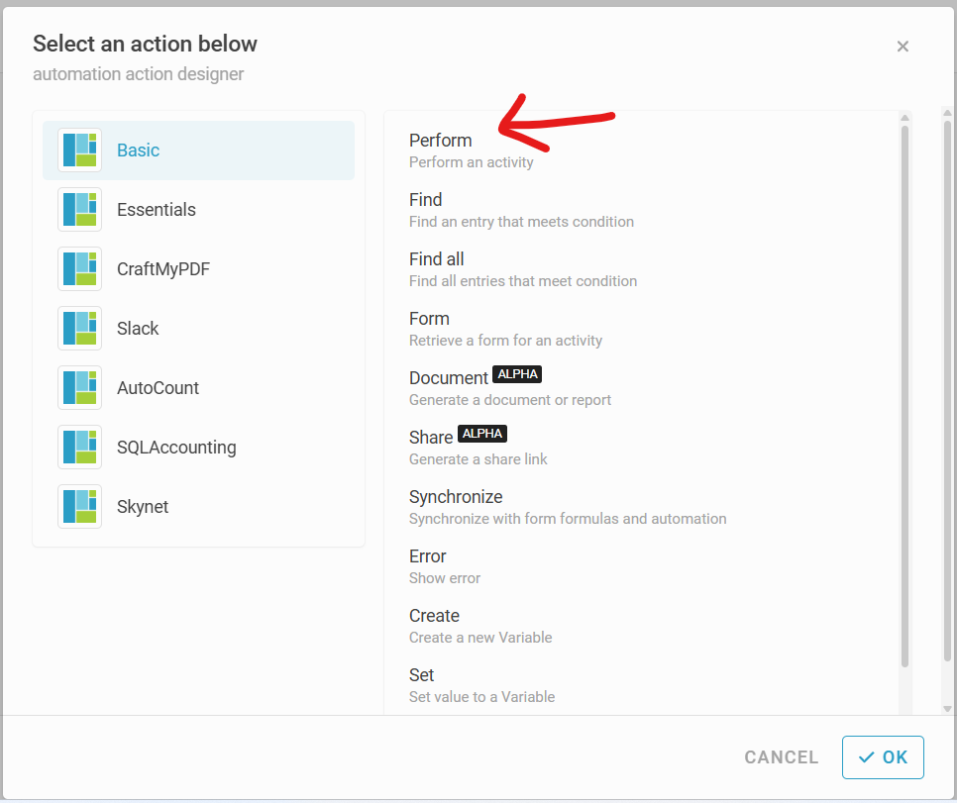Click the SQLAccounting integration icon
957x803 pixels.
point(79,448)
